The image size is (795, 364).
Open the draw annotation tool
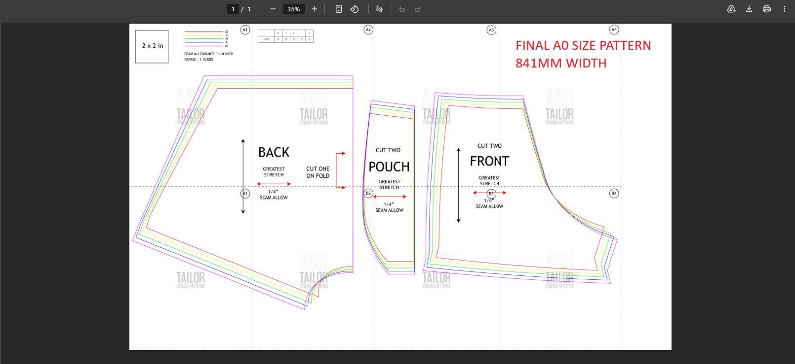point(379,9)
